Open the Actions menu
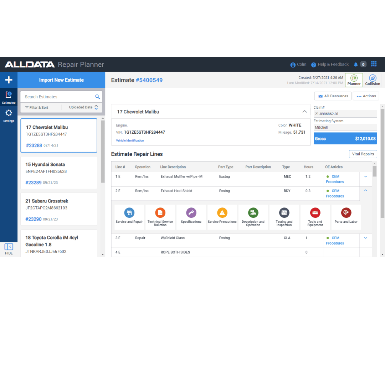This screenshot has width=385, height=385. coord(366,96)
